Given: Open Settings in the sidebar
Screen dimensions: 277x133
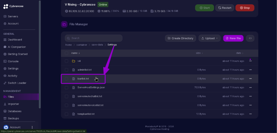Looking at the screenshot, I should [x=11, y=69].
